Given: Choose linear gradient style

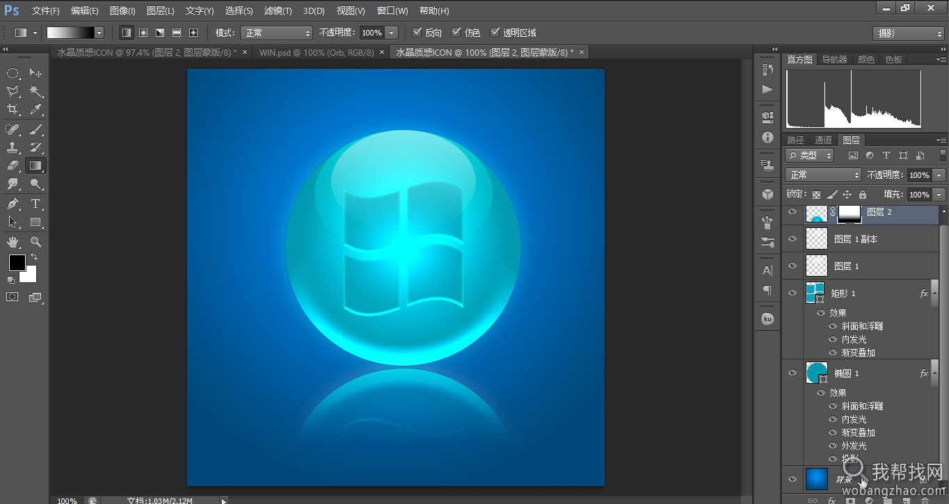Looking at the screenshot, I should point(127,33).
